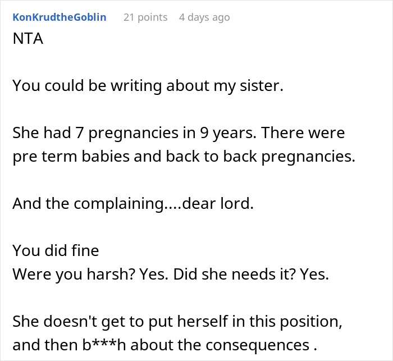
Task: Click the line starting 'She had 7 pregnancies'
Action: [179, 133]
